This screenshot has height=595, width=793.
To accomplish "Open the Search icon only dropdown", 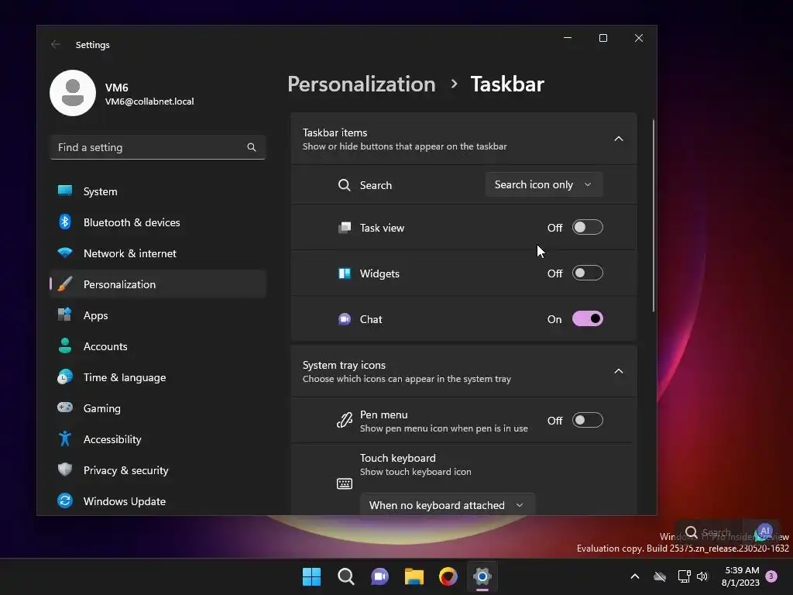I will [x=544, y=184].
